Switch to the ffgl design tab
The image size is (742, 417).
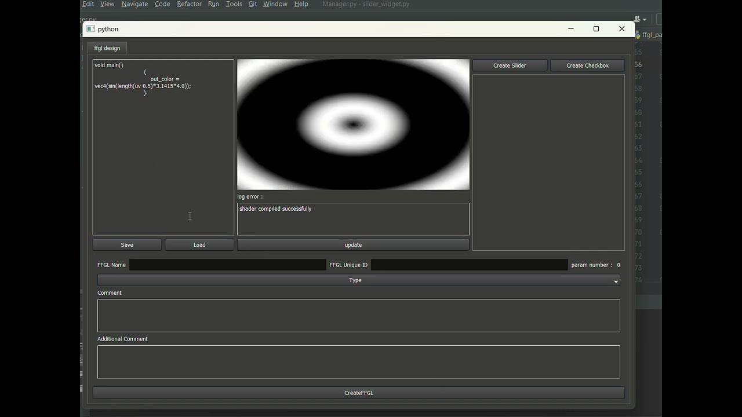[107, 48]
